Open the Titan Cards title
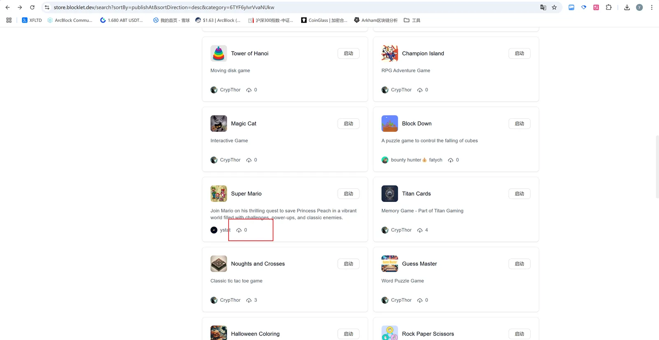 416,194
